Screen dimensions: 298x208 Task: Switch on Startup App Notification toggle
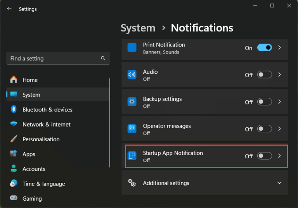click(x=265, y=156)
